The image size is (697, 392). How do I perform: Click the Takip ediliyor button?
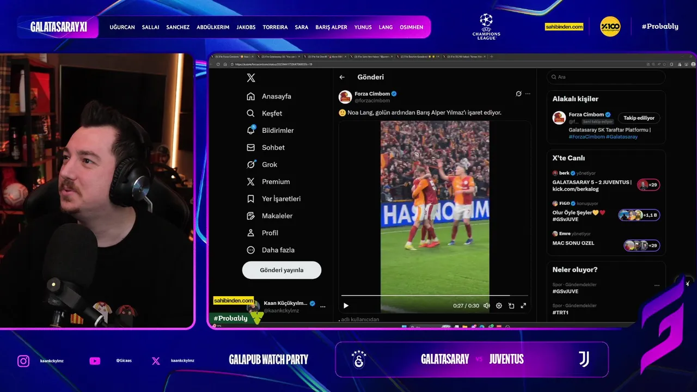tap(639, 118)
